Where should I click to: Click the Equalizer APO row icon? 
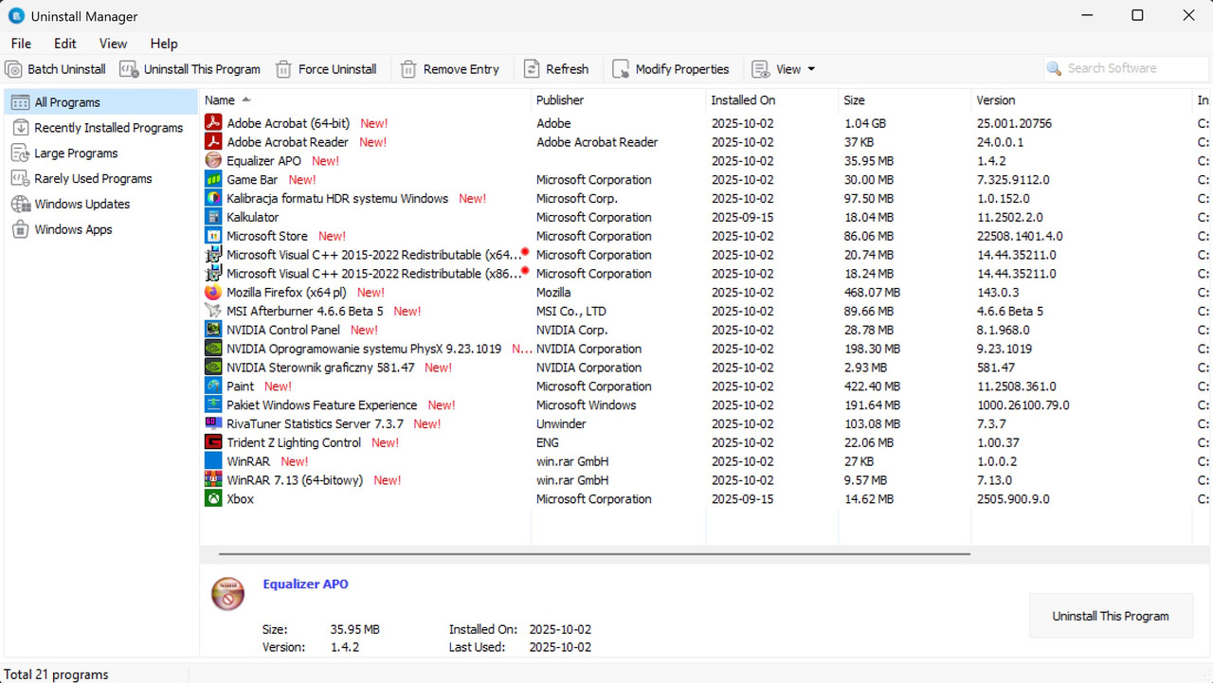(x=212, y=161)
